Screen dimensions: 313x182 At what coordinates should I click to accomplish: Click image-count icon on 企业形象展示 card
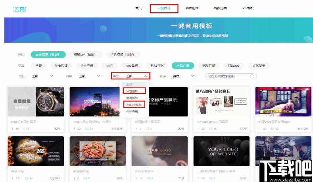[x=149, y=178]
